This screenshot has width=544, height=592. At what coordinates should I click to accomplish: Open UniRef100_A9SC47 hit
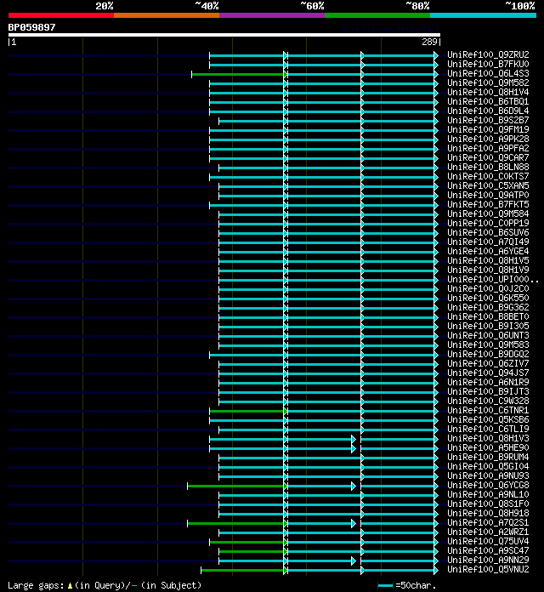tap(488, 551)
